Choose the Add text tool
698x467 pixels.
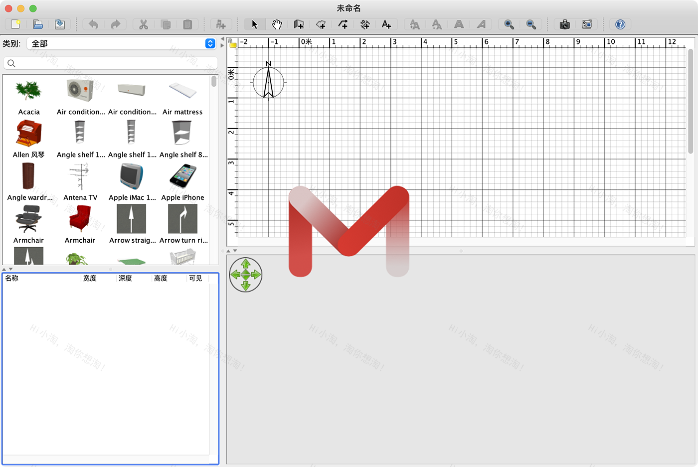(x=387, y=24)
